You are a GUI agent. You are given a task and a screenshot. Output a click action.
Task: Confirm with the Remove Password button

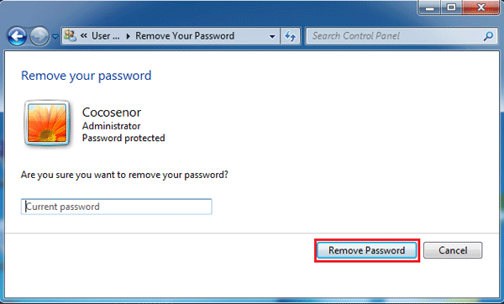pos(367,250)
